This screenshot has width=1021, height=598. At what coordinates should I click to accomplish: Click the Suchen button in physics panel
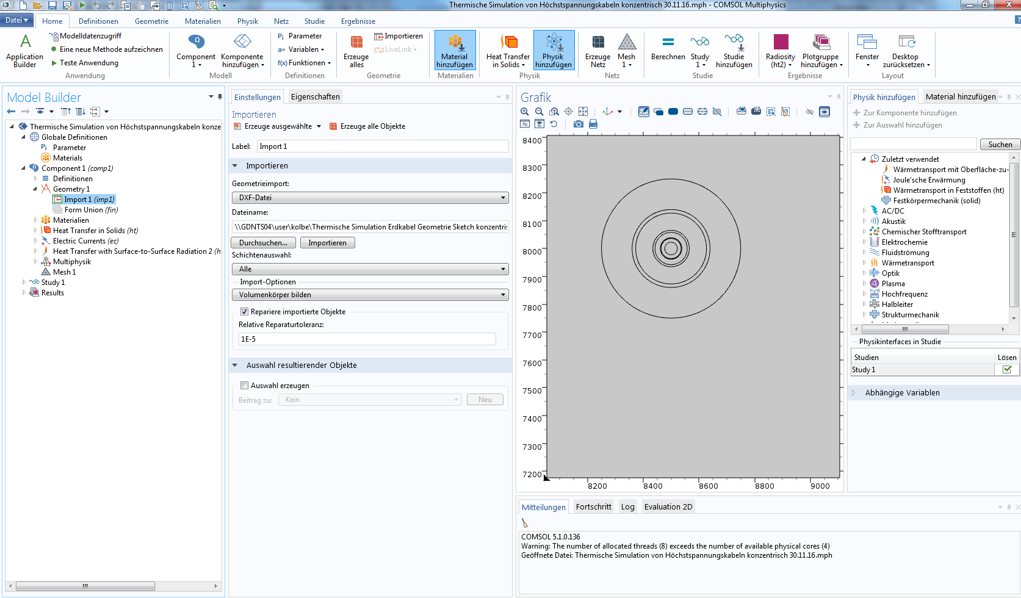coord(1000,145)
